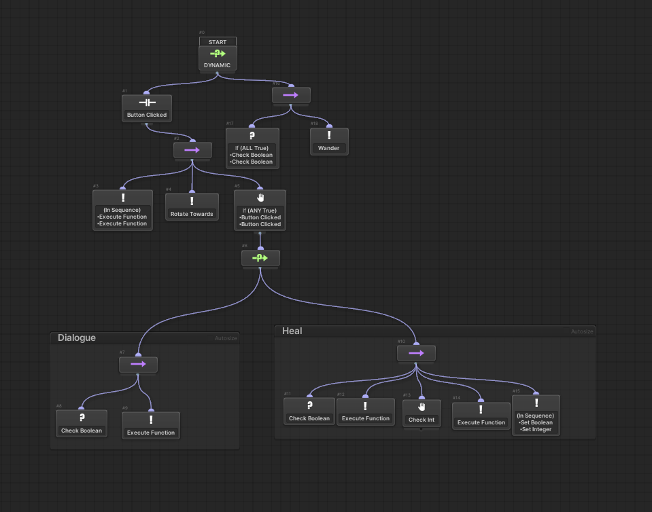Screen dimensions: 652x512
Task: Click the sequencer arrow icon on node #2
Action: pyautogui.click(x=192, y=150)
